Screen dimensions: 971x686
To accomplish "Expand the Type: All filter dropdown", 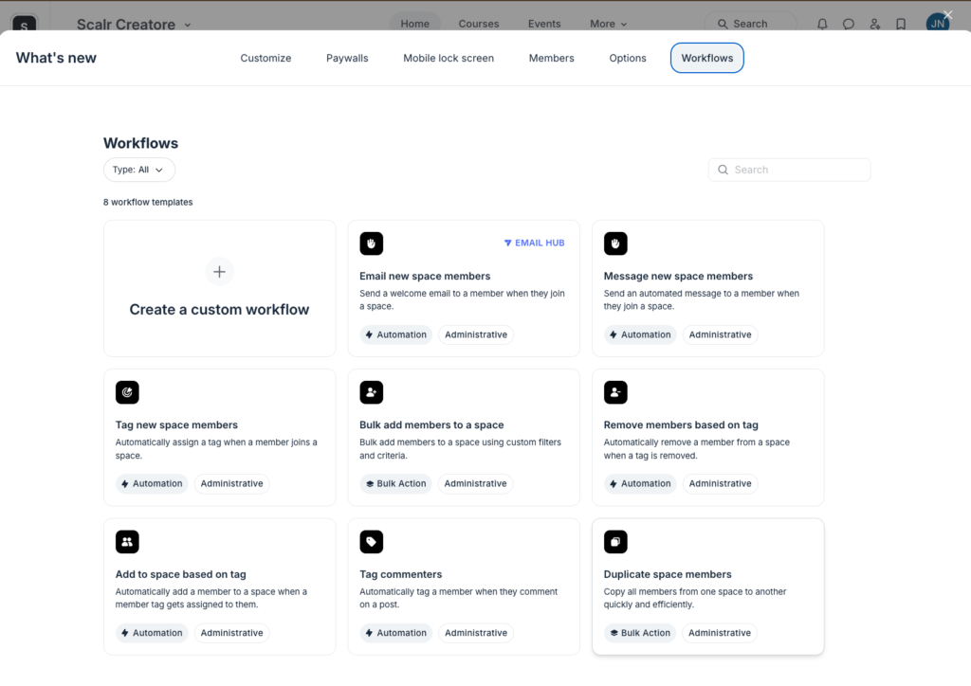I will pos(138,170).
